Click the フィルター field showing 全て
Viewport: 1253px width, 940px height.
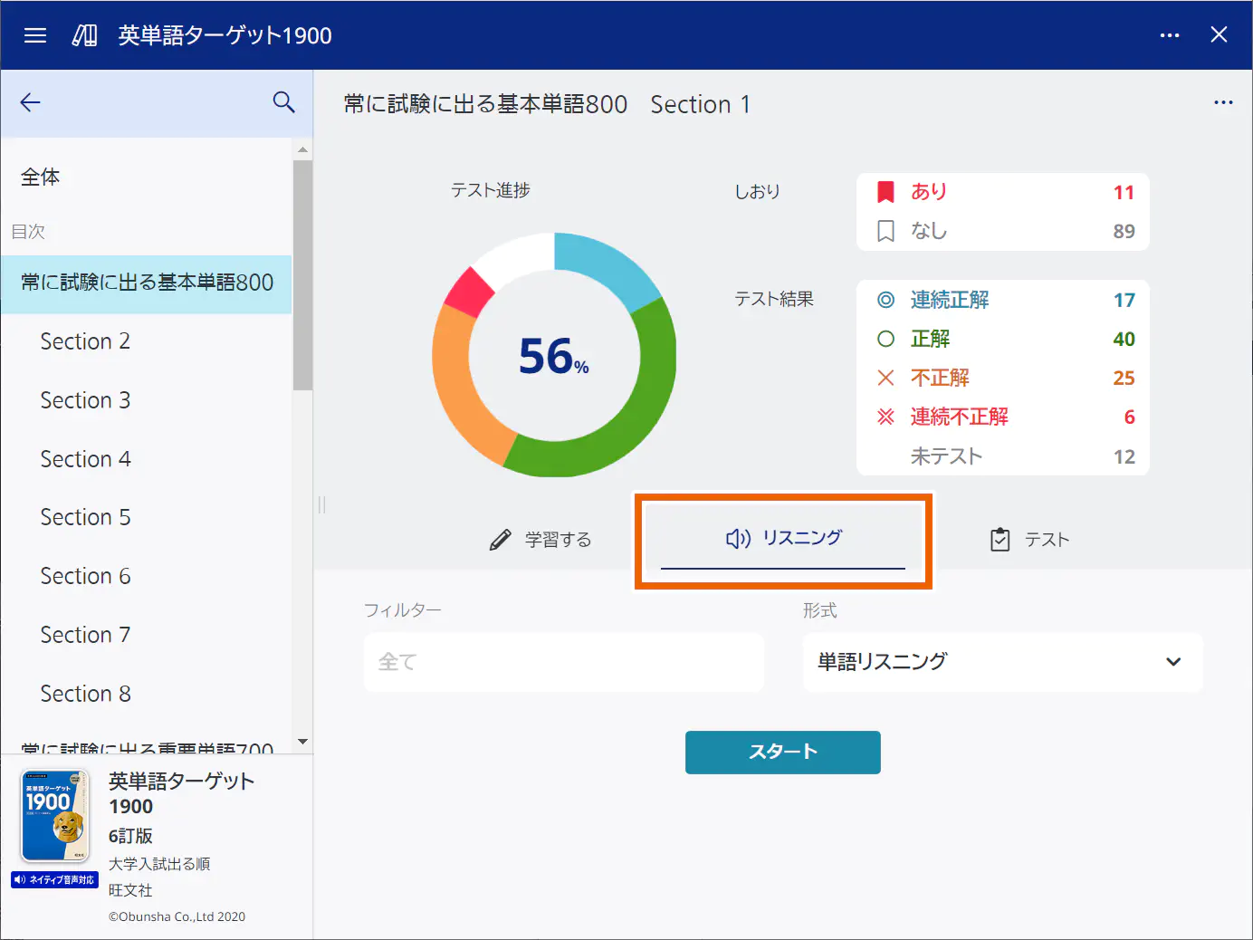point(564,662)
